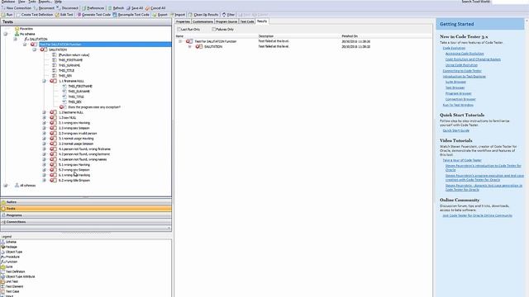Expand the 3.1 normal usage Hawking case
Viewport: 529px width, 297px height.
click(x=44, y=139)
